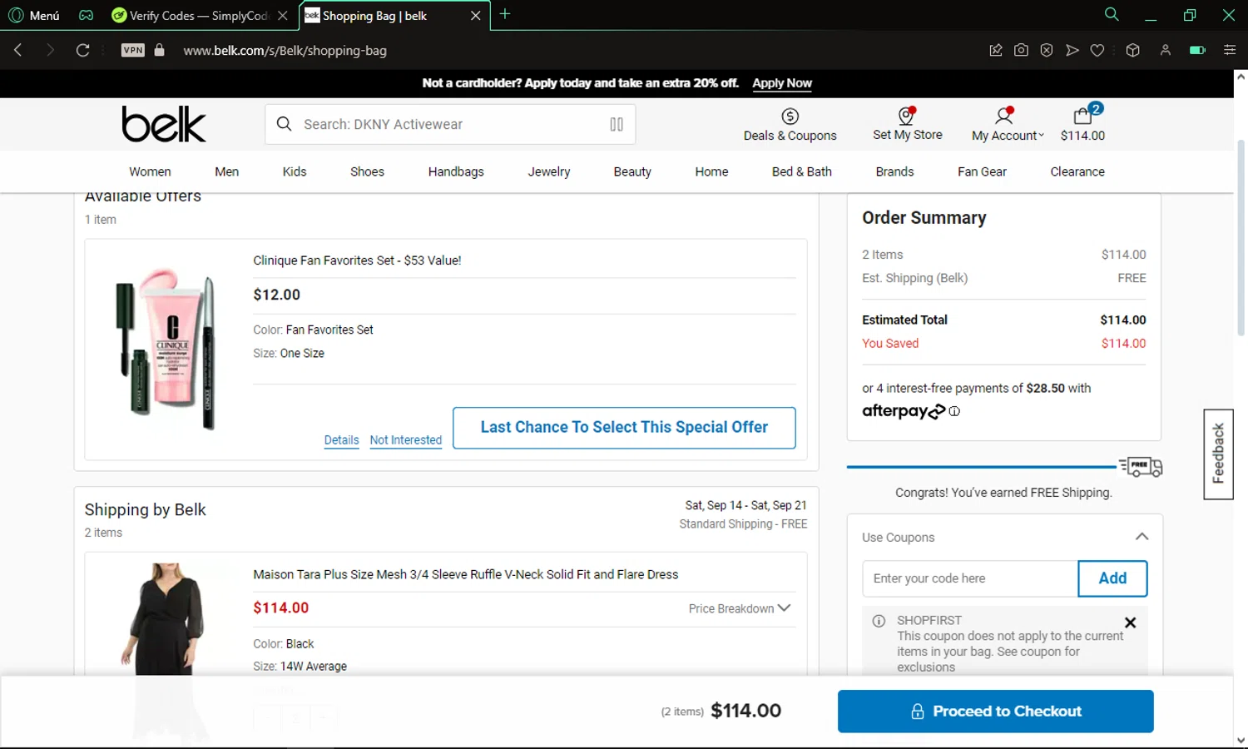Open the Home category menu
The image size is (1248, 749).
(x=712, y=171)
